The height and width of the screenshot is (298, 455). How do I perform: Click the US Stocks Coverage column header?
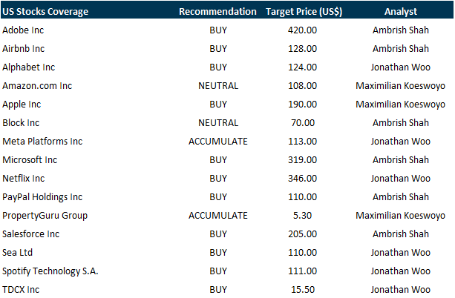pyautogui.click(x=45, y=12)
